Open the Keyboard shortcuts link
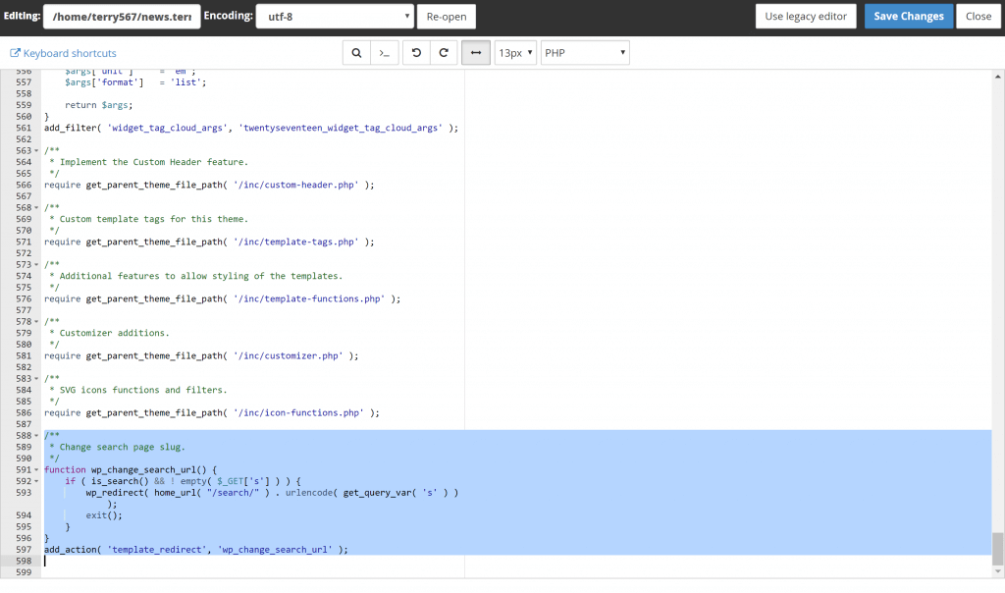Viewport: 1005px width, 593px height. pos(70,53)
